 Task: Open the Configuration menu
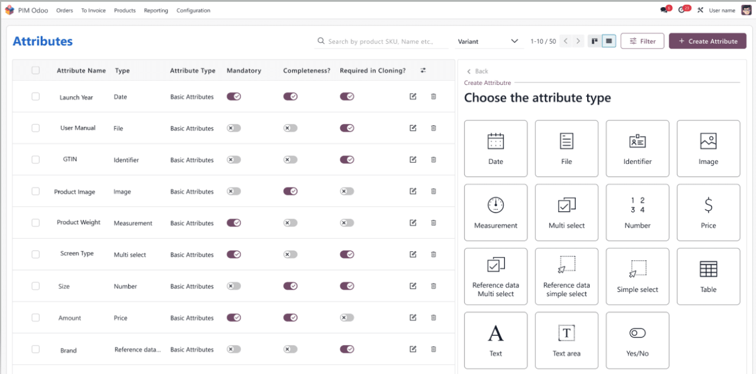(x=193, y=11)
